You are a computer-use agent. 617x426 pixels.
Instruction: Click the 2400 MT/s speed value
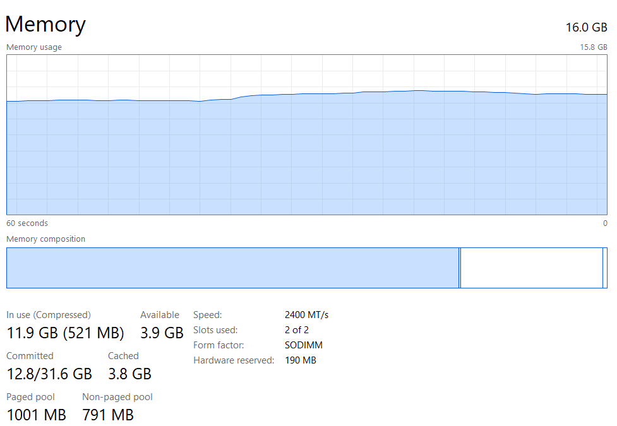click(x=307, y=315)
